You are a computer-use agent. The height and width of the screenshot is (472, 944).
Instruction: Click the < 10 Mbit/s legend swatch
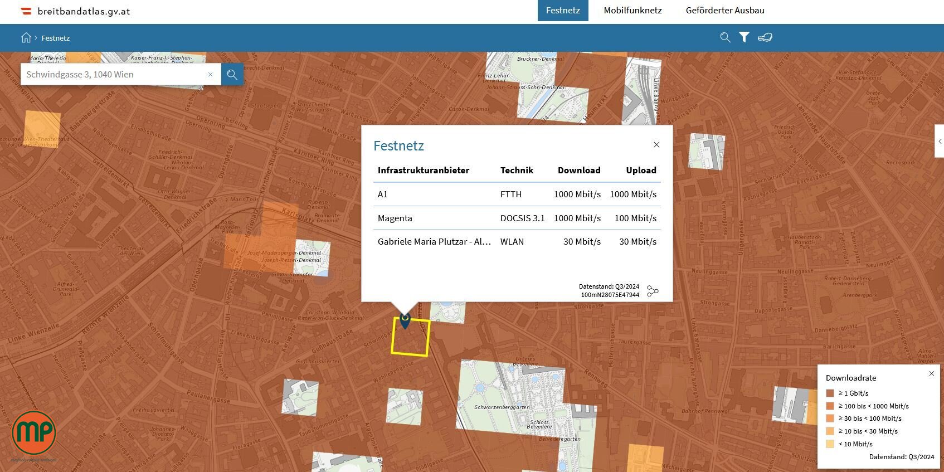tap(830, 444)
